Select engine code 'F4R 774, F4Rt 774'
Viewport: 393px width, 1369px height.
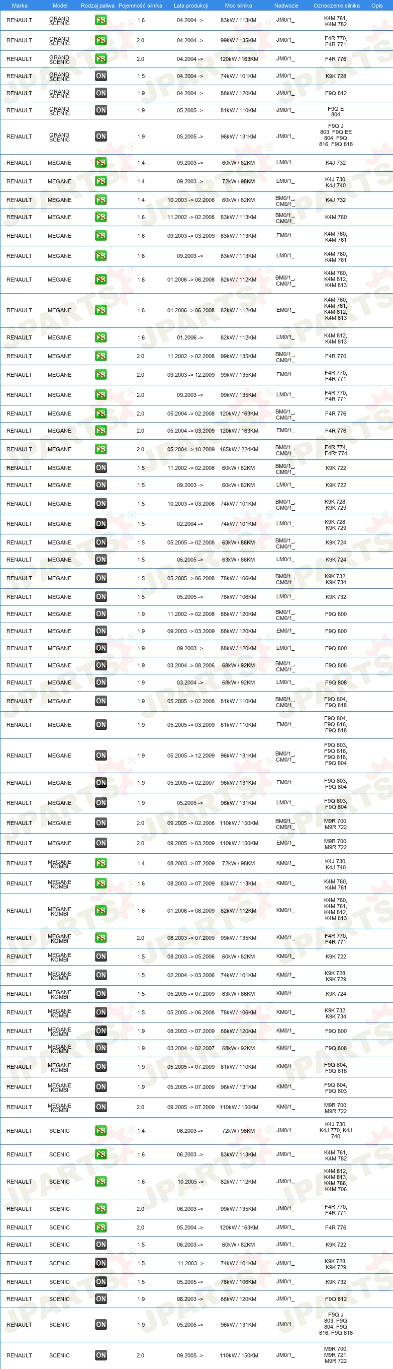pyautogui.click(x=336, y=450)
